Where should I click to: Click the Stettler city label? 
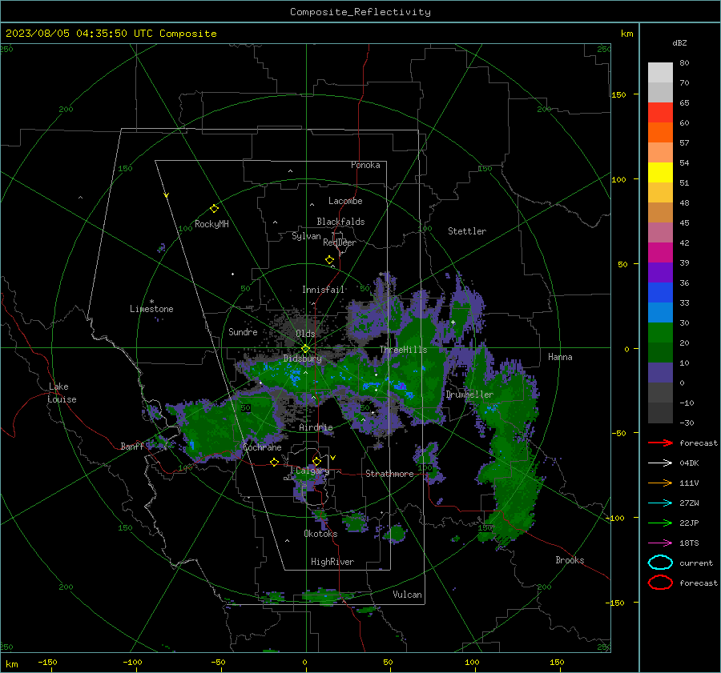point(467,231)
